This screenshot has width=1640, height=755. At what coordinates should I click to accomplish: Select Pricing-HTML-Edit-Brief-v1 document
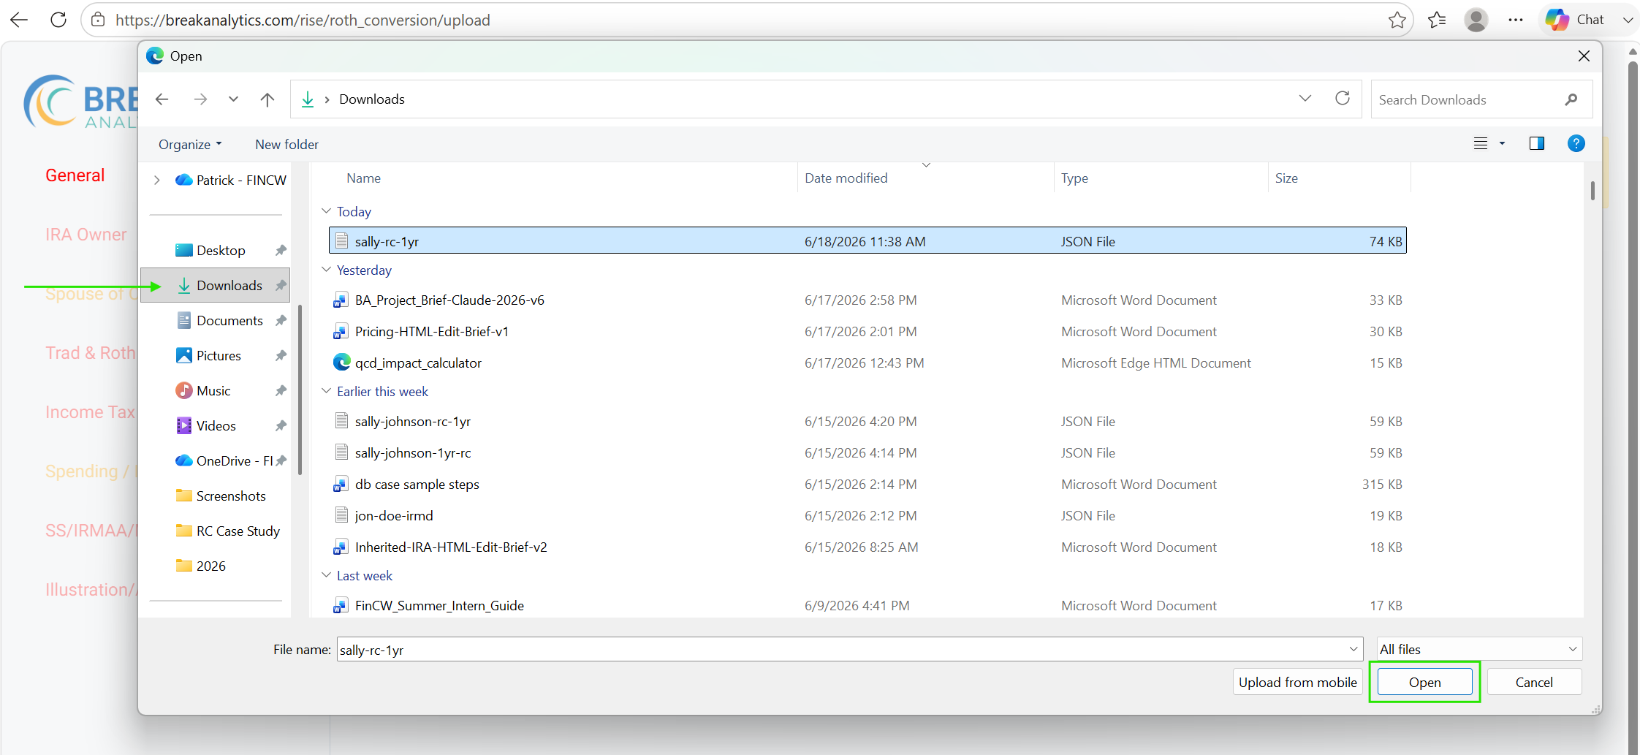[x=868, y=331]
